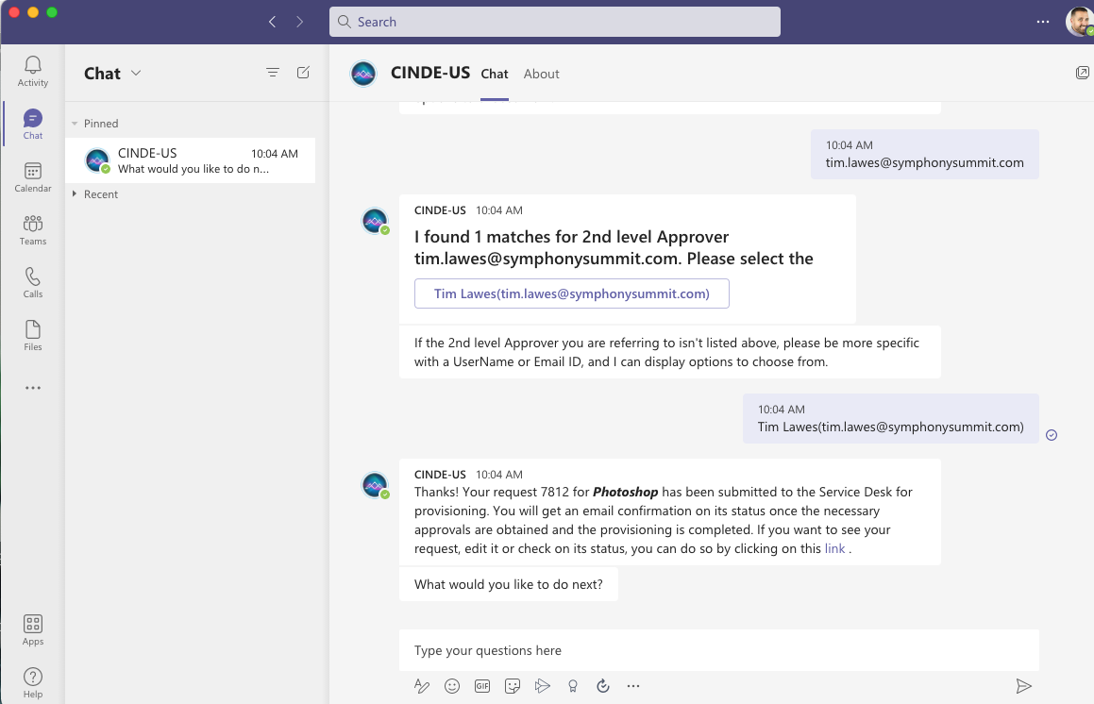1094x704 pixels.
Task: Click the CINDE-US avatar in chat header
Action: pos(362,74)
